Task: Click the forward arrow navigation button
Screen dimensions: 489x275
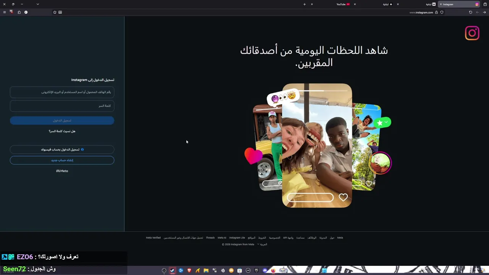Action: pos(484,12)
